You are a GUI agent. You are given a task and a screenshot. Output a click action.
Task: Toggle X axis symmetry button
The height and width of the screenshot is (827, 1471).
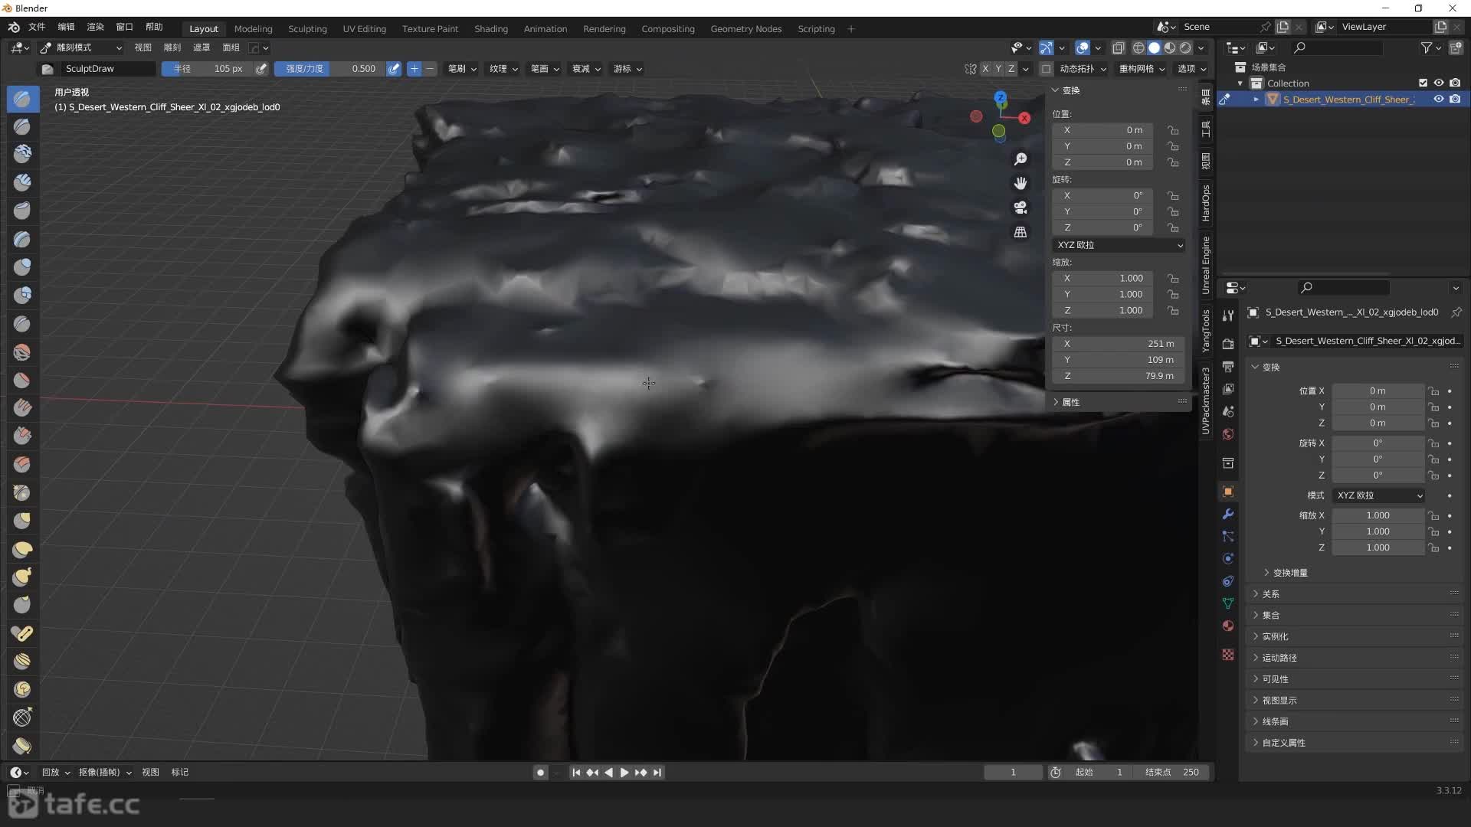point(985,69)
